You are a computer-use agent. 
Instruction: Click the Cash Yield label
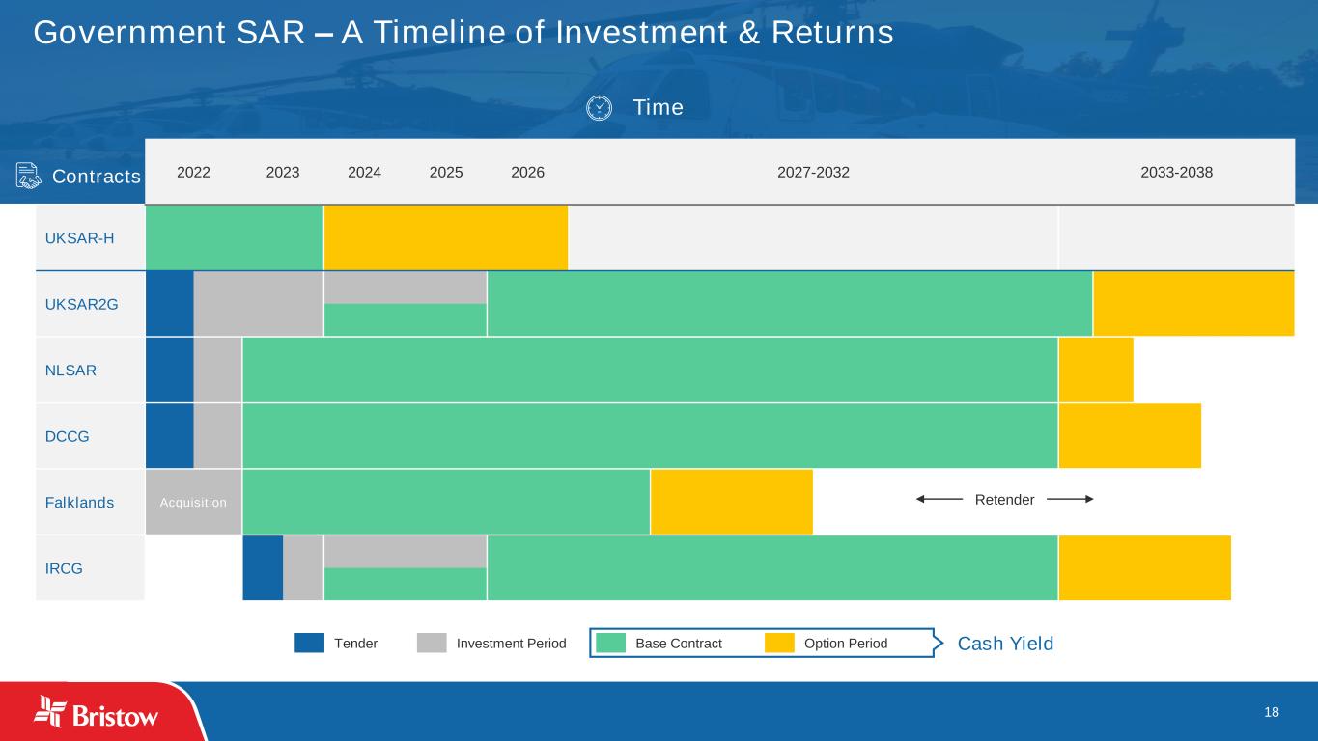click(1005, 644)
